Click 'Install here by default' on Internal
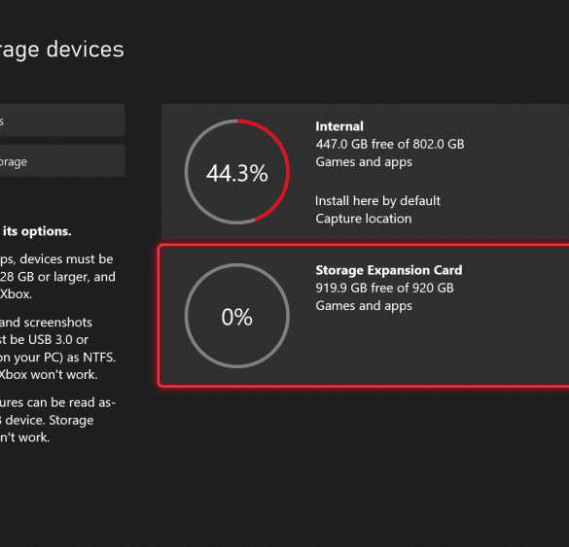The width and height of the screenshot is (569, 547). 377,201
